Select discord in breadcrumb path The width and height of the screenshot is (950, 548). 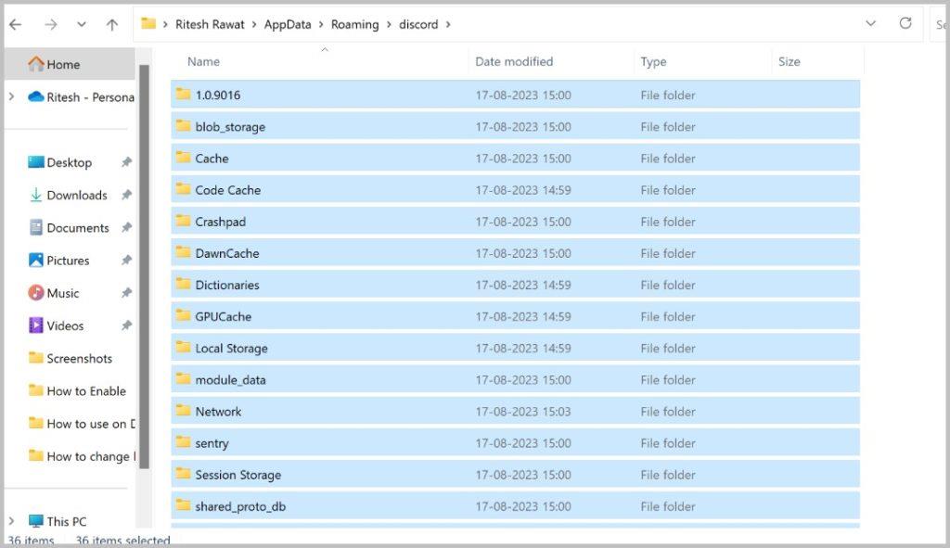(418, 24)
